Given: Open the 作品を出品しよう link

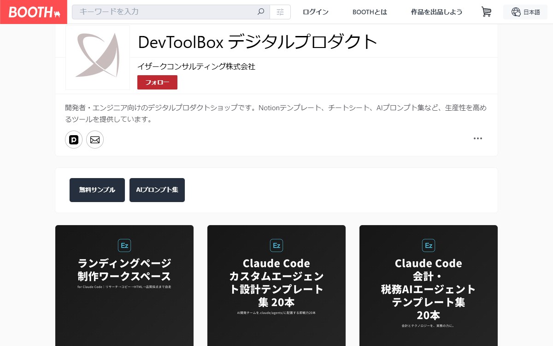Looking at the screenshot, I should click(x=436, y=12).
